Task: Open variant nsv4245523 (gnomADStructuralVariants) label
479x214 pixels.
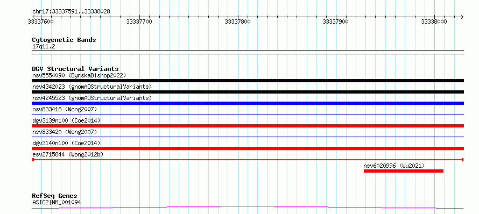Action: tap(92, 98)
